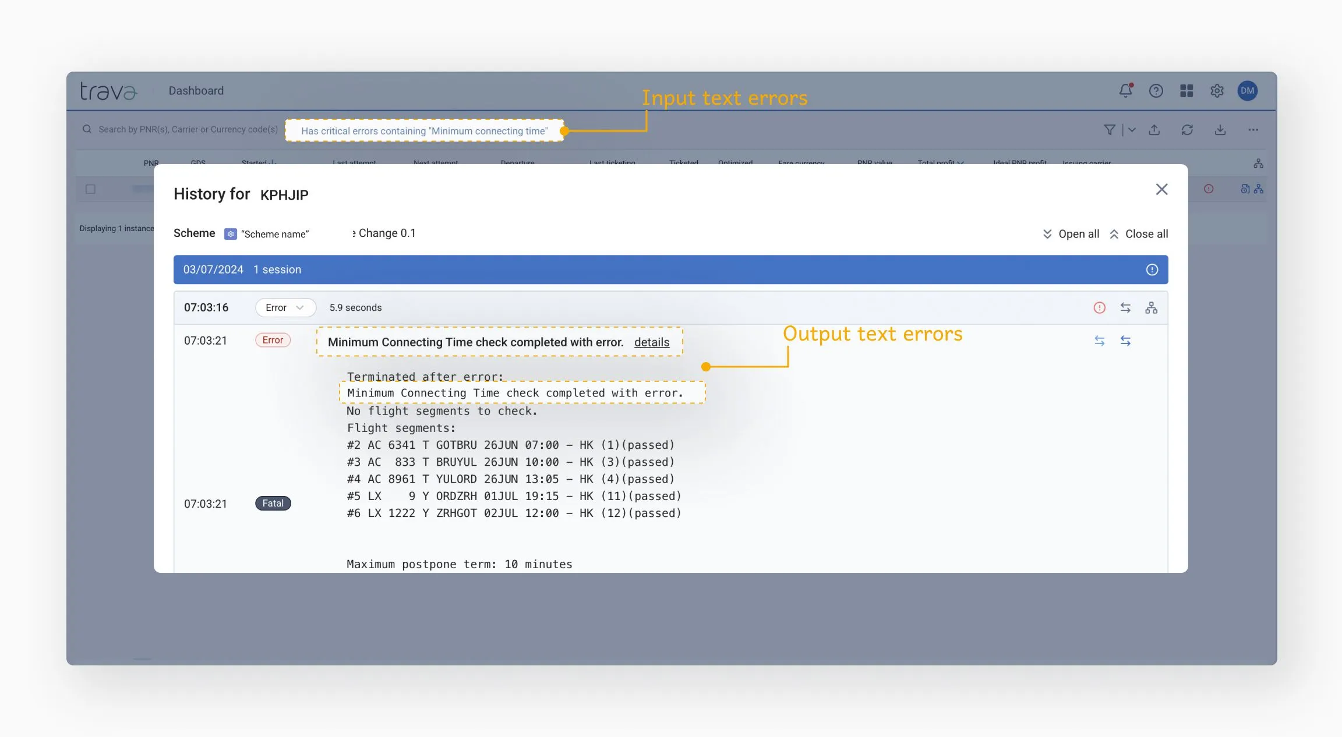The image size is (1342, 737).
Task: Click the download icon in toolbar
Action: click(1220, 130)
